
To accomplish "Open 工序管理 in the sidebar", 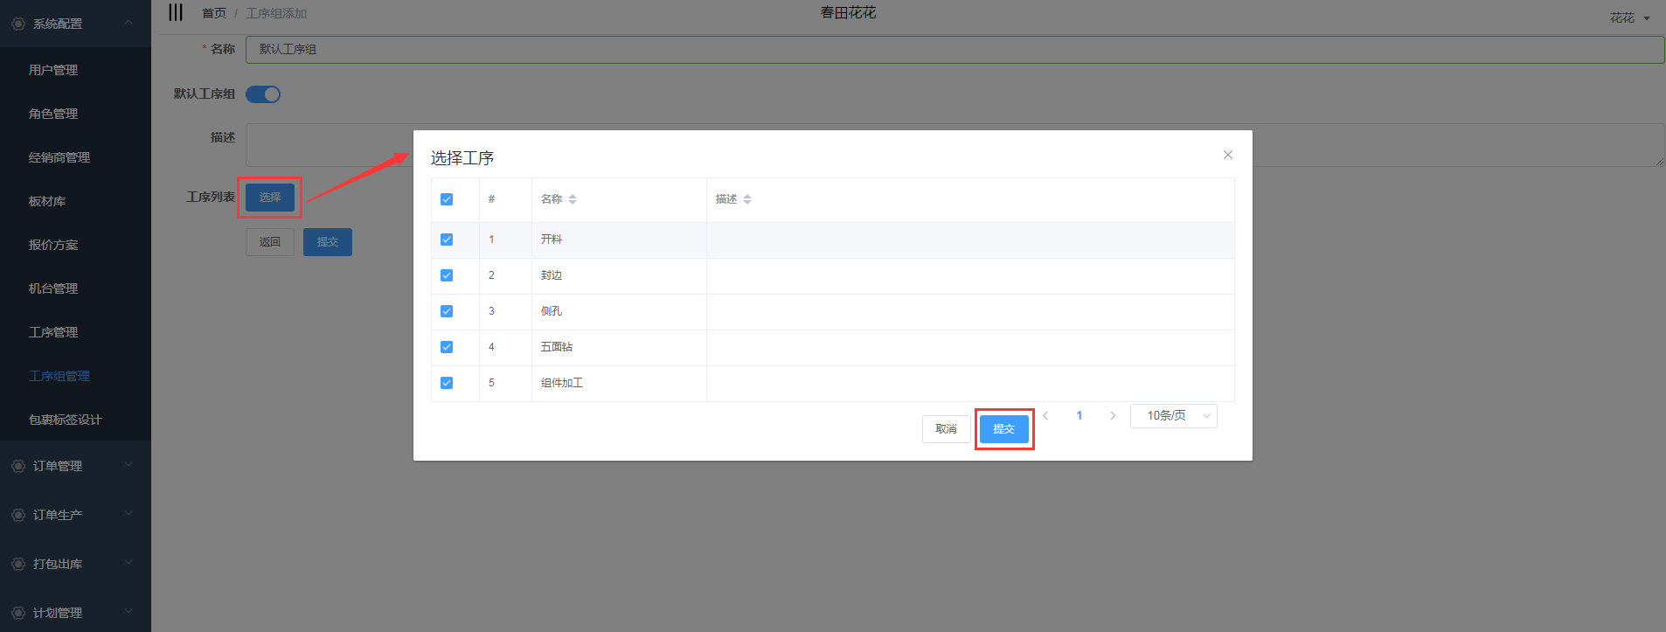I will click(53, 332).
